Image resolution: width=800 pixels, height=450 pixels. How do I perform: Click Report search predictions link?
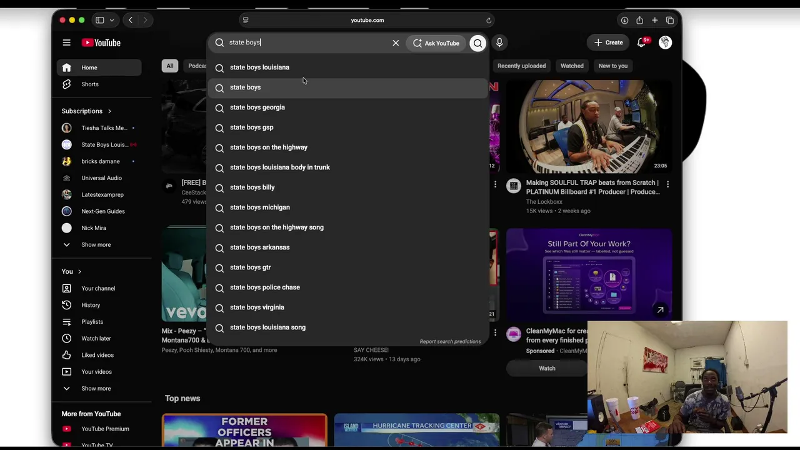pyautogui.click(x=450, y=342)
